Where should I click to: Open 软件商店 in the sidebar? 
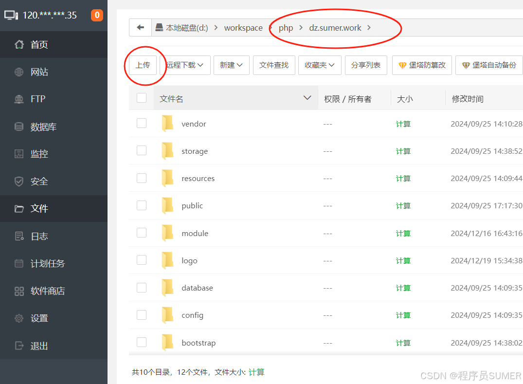[54, 291]
